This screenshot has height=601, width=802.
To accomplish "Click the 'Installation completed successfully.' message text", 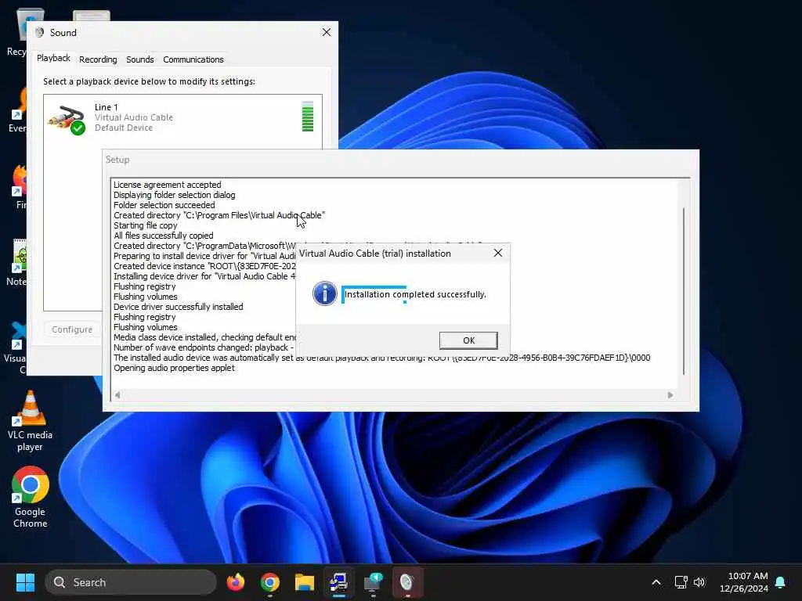I will pos(415,294).
